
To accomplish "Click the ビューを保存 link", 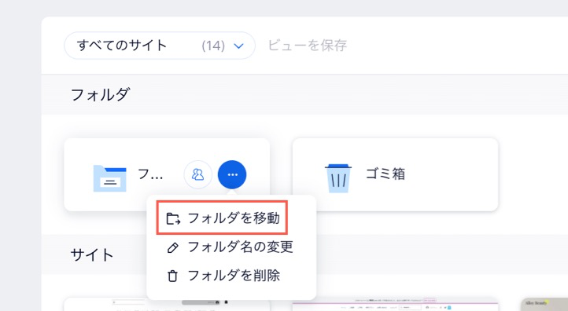I will 307,46.
